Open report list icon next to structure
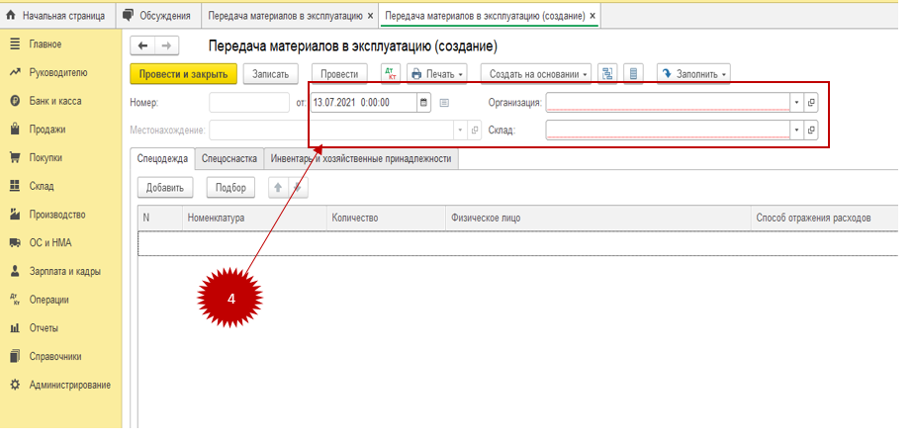 click(x=633, y=74)
